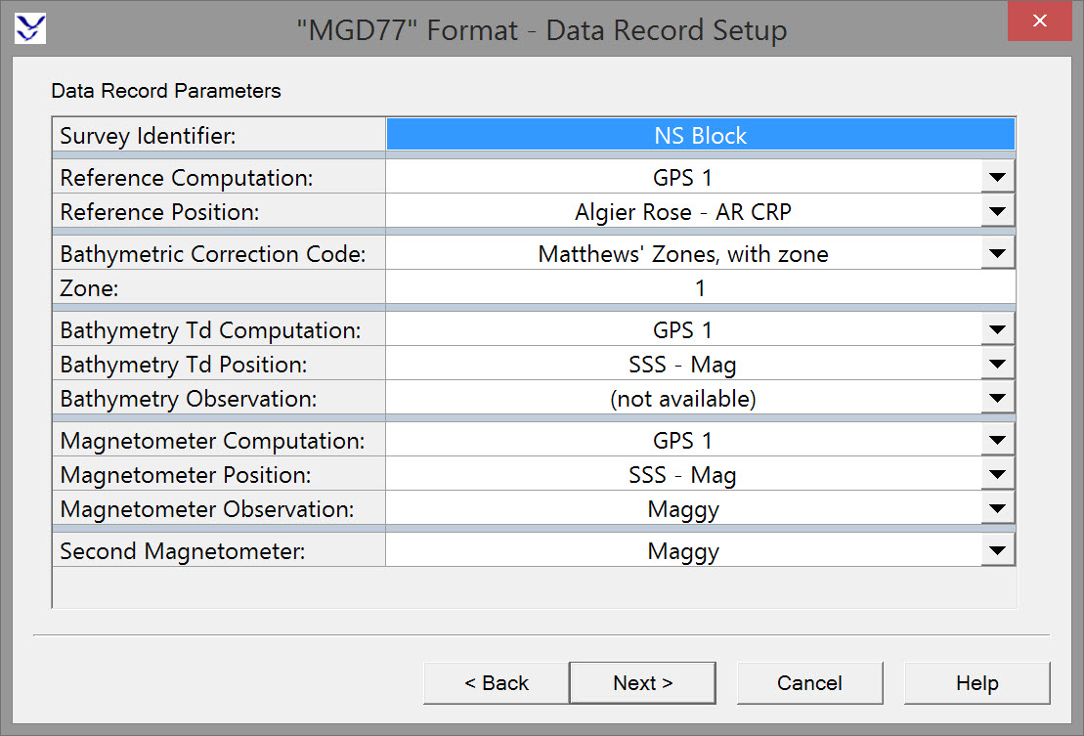Expand the Reference Position dropdown arrow

coord(997,211)
